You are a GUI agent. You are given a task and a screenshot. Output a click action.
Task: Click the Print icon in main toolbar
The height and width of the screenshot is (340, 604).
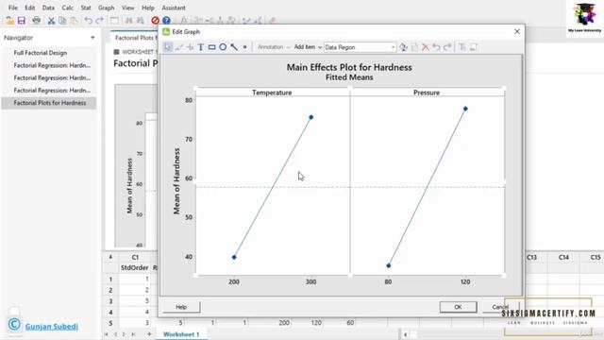36,21
